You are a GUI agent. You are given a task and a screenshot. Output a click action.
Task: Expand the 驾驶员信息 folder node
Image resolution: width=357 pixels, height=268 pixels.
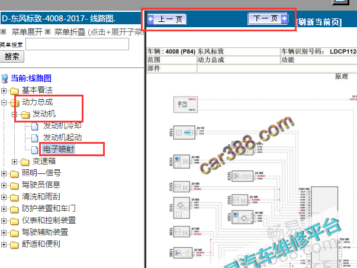4,185
